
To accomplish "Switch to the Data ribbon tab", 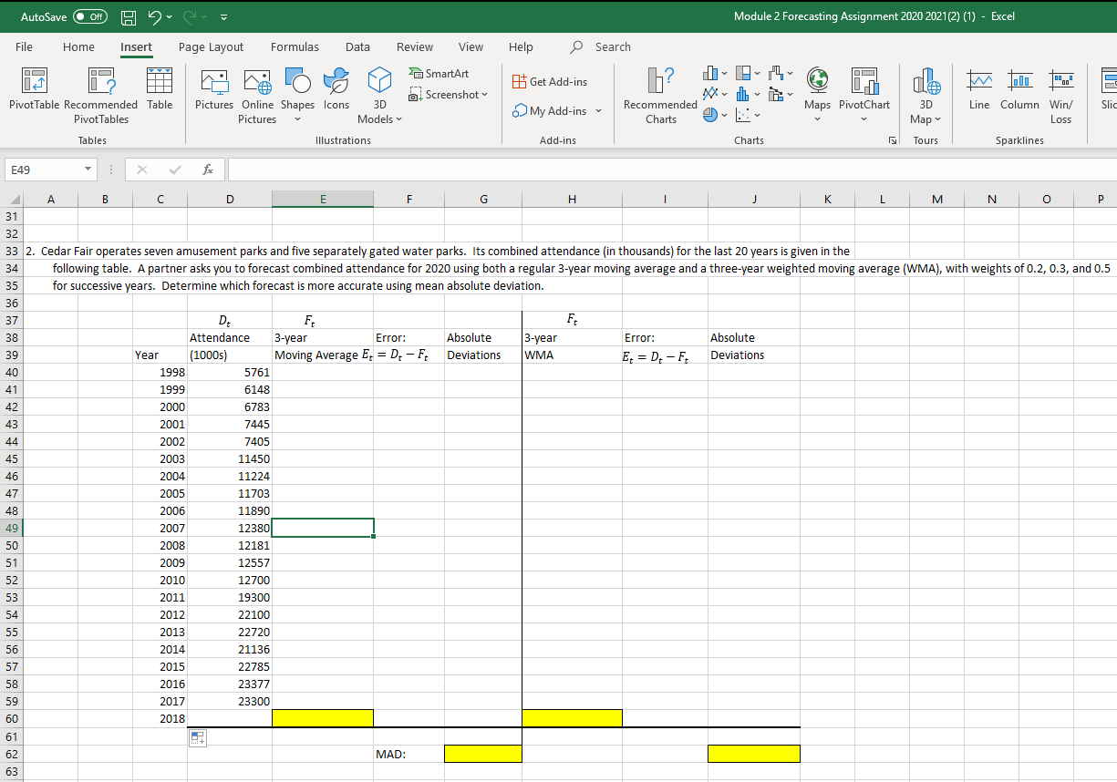I will pyautogui.click(x=357, y=46).
